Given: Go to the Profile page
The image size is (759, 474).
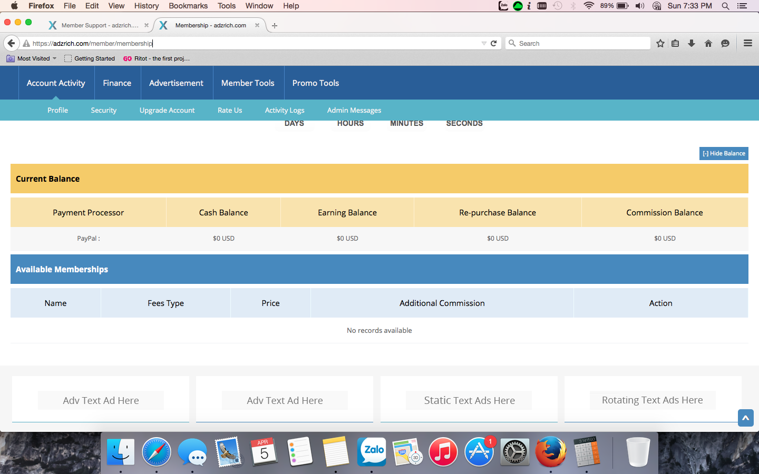Looking at the screenshot, I should click(x=57, y=110).
